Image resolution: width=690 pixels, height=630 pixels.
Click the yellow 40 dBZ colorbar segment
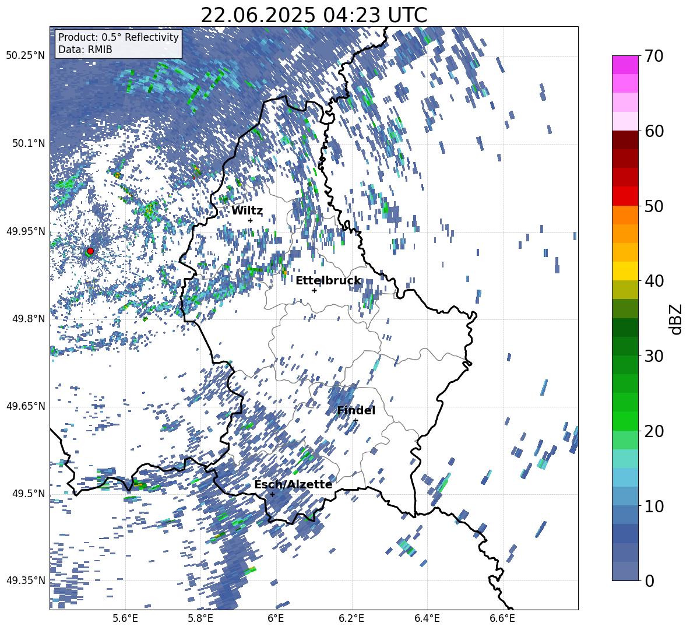pos(625,271)
